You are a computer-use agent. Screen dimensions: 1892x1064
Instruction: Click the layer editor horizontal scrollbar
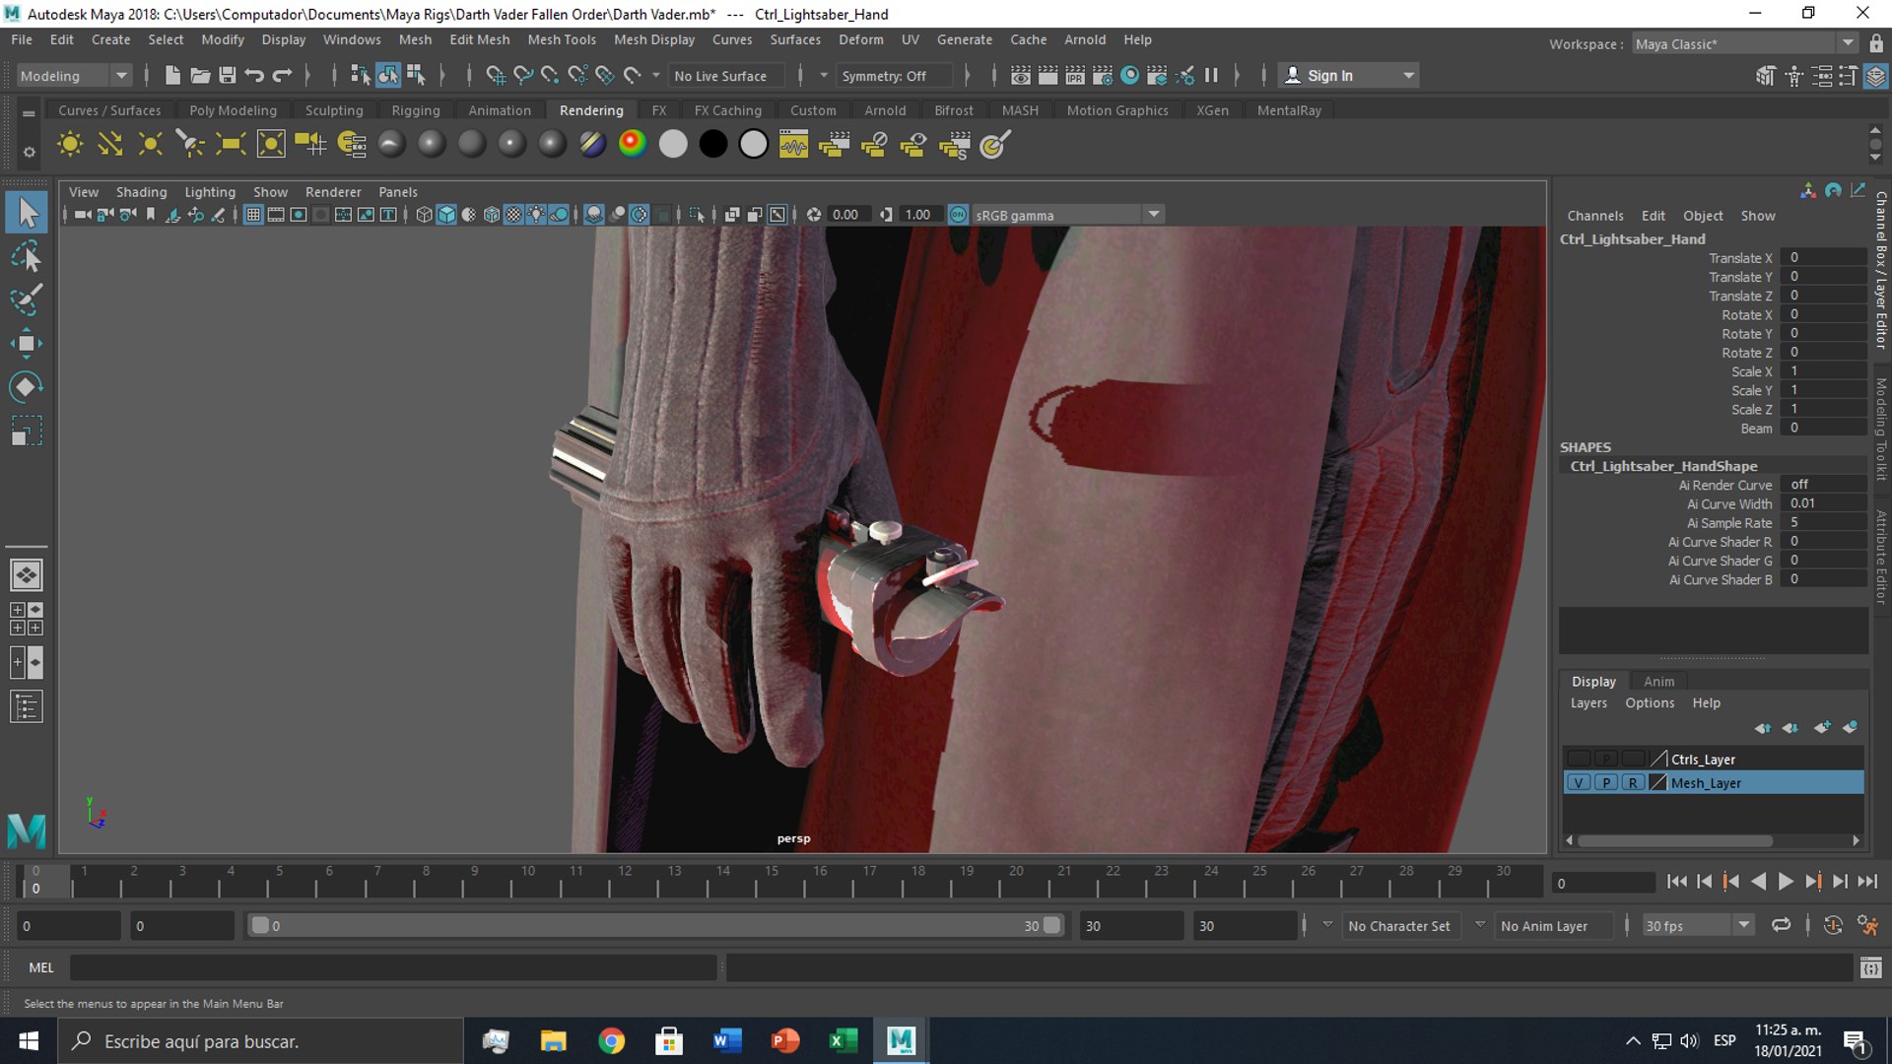click(1675, 840)
